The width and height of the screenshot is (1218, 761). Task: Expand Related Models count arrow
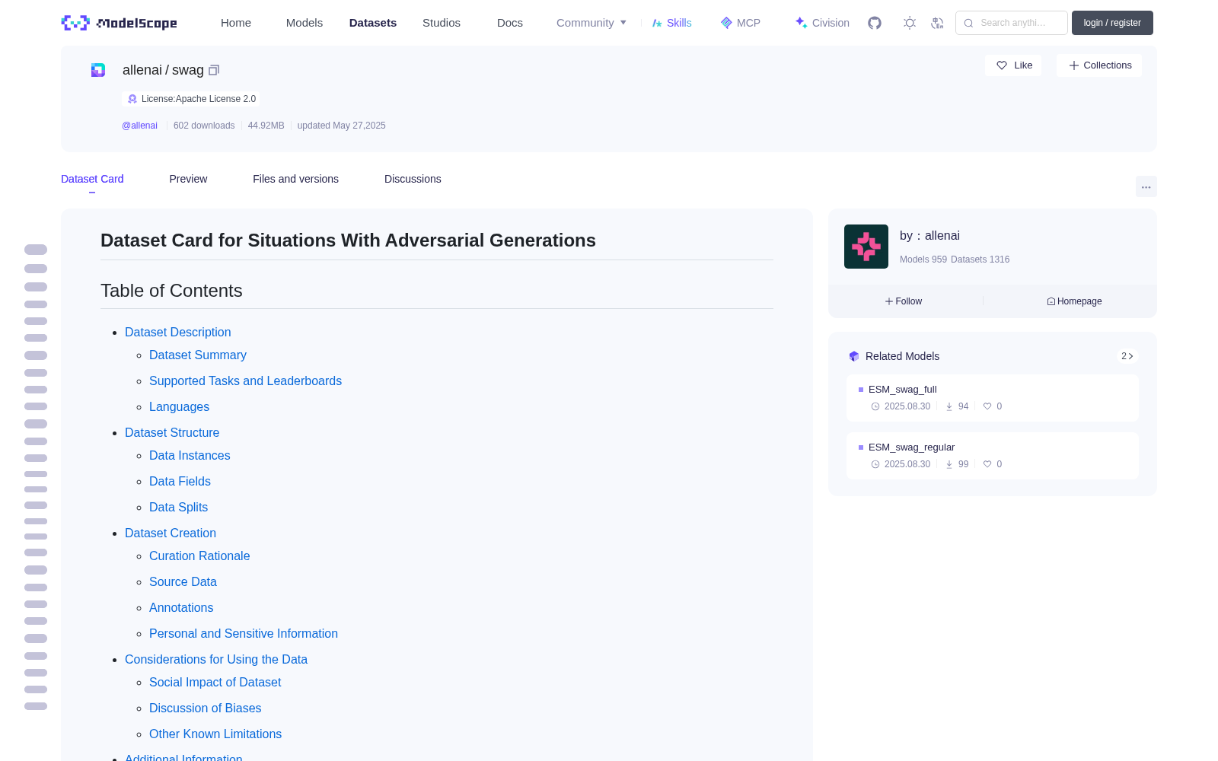point(1127,356)
